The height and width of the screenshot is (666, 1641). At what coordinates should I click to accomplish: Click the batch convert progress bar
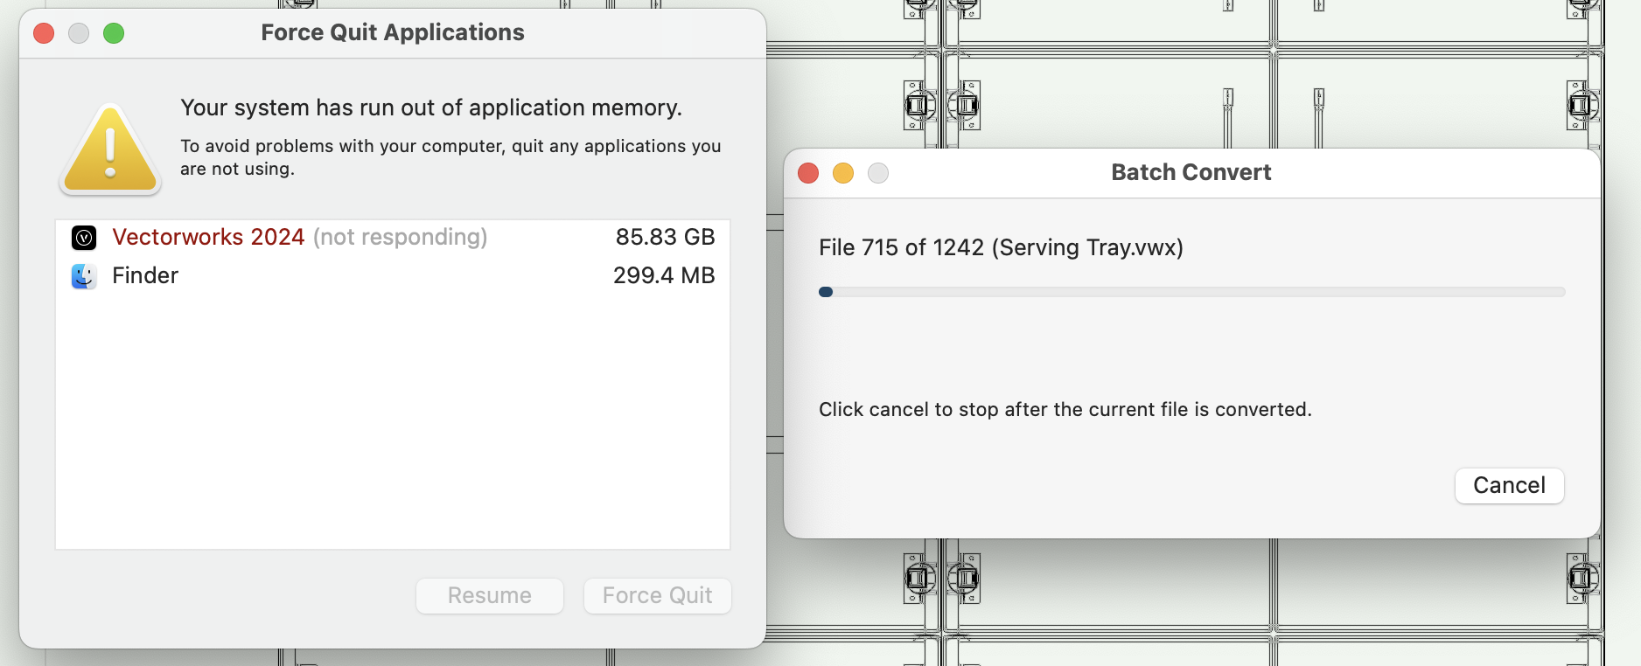point(1191,292)
